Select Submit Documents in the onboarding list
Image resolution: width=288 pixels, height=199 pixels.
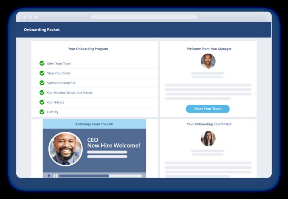pyautogui.click(x=61, y=83)
